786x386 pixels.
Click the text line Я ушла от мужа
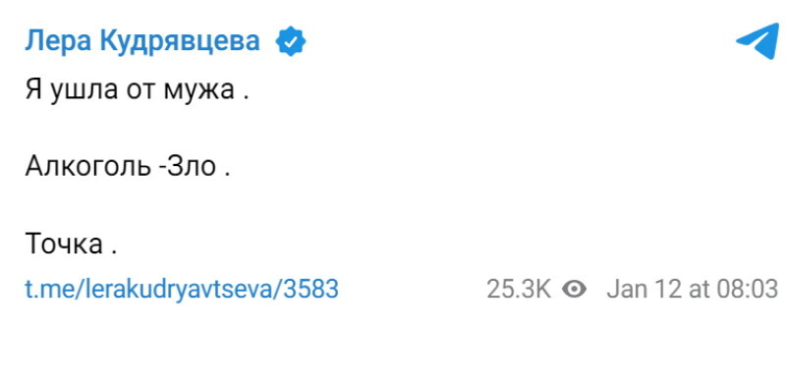[137, 90]
